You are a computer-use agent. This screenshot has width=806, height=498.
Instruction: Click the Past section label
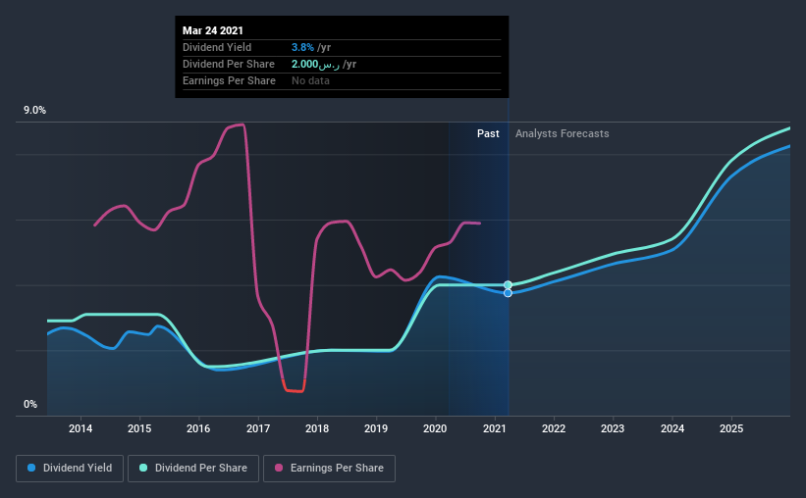click(488, 133)
